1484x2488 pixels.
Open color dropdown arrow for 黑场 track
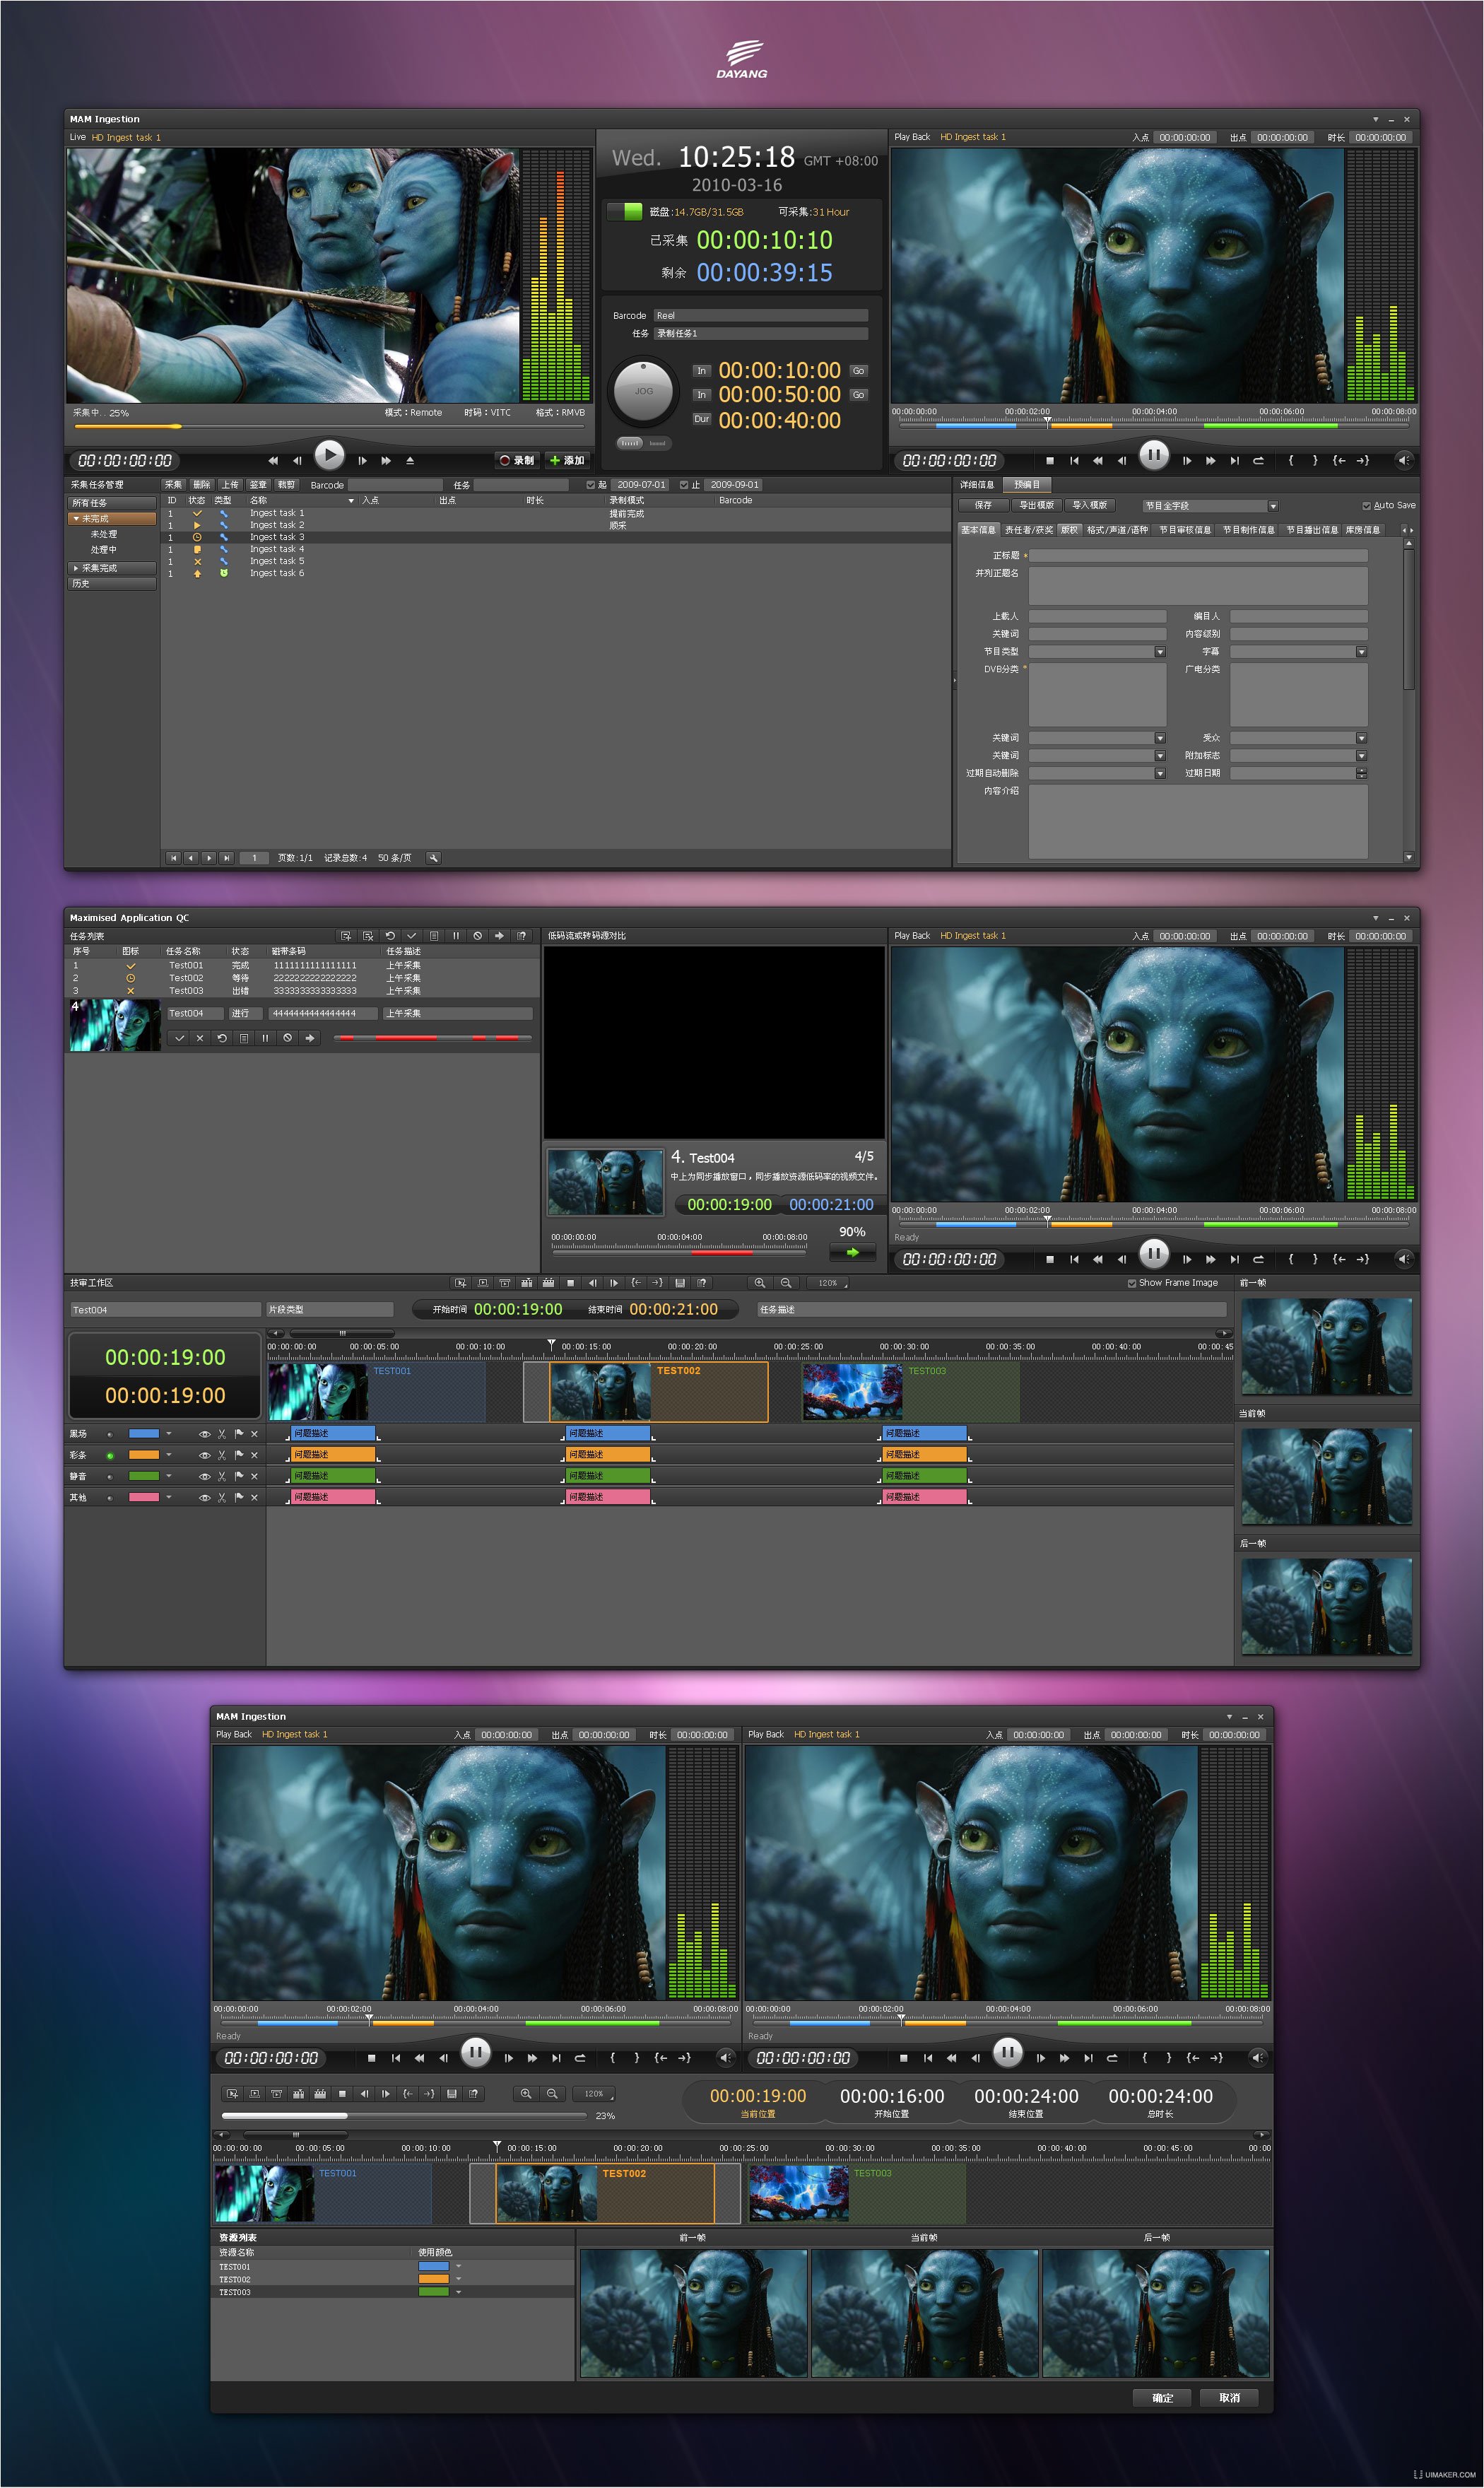coord(169,1434)
